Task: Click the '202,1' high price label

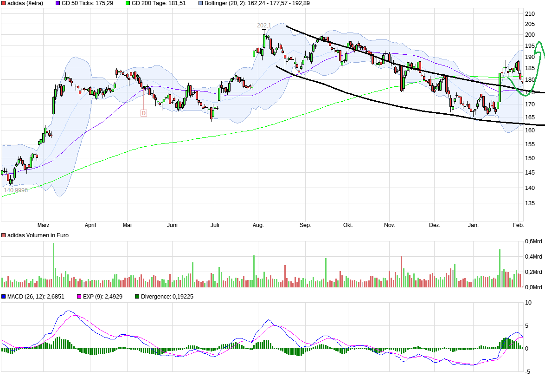Action: pos(264,26)
